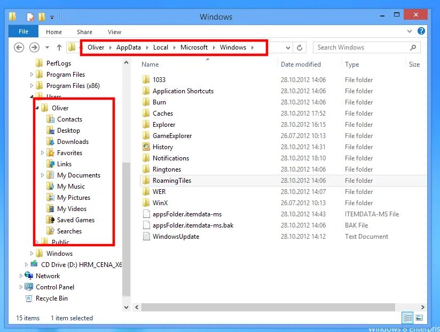440x332 pixels.
Task: Click AppData in the address breadcrumb
Action: tap(129, 47)
